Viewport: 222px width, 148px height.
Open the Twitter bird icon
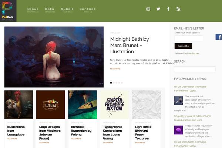pyautogui.click(x=158, y=9)
